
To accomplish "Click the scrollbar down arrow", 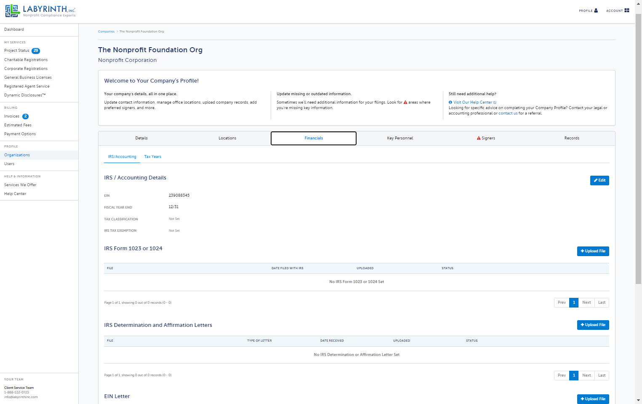I will [x=638, y=400].
